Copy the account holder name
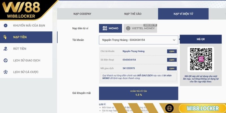Screen dimensions: 226x113 pos(172,51)
